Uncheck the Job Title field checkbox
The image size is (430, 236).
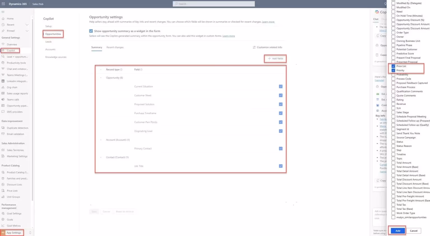click(281, 166)
